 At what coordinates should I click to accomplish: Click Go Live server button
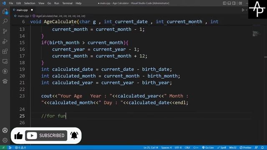tap(208, 147)
